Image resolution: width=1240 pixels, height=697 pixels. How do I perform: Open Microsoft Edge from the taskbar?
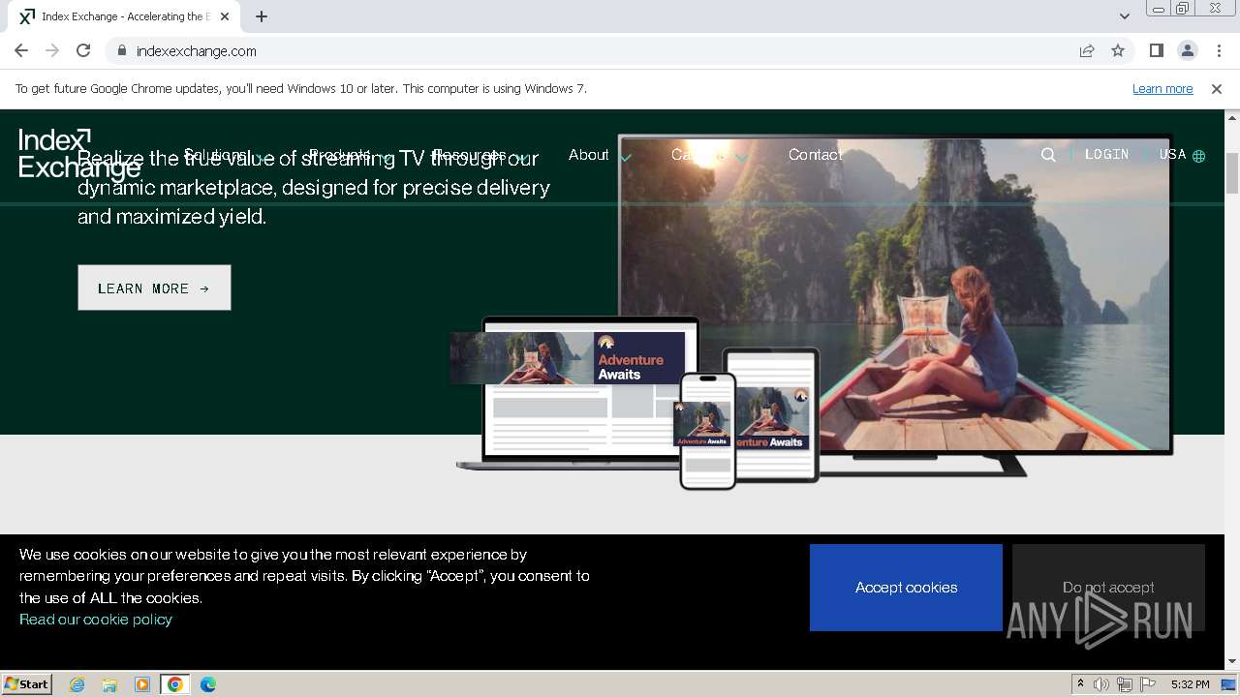[208, 684]
